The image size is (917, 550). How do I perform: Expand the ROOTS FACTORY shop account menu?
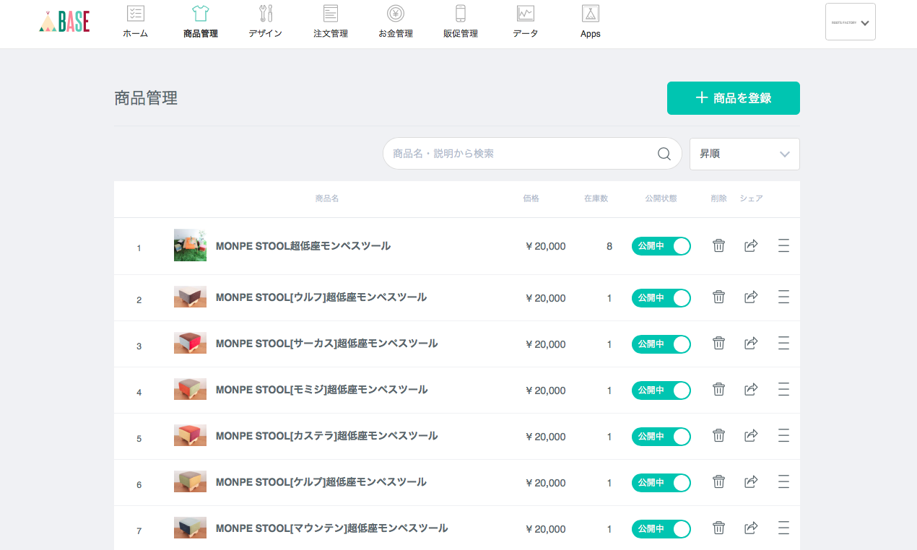[x=850, y=22]
